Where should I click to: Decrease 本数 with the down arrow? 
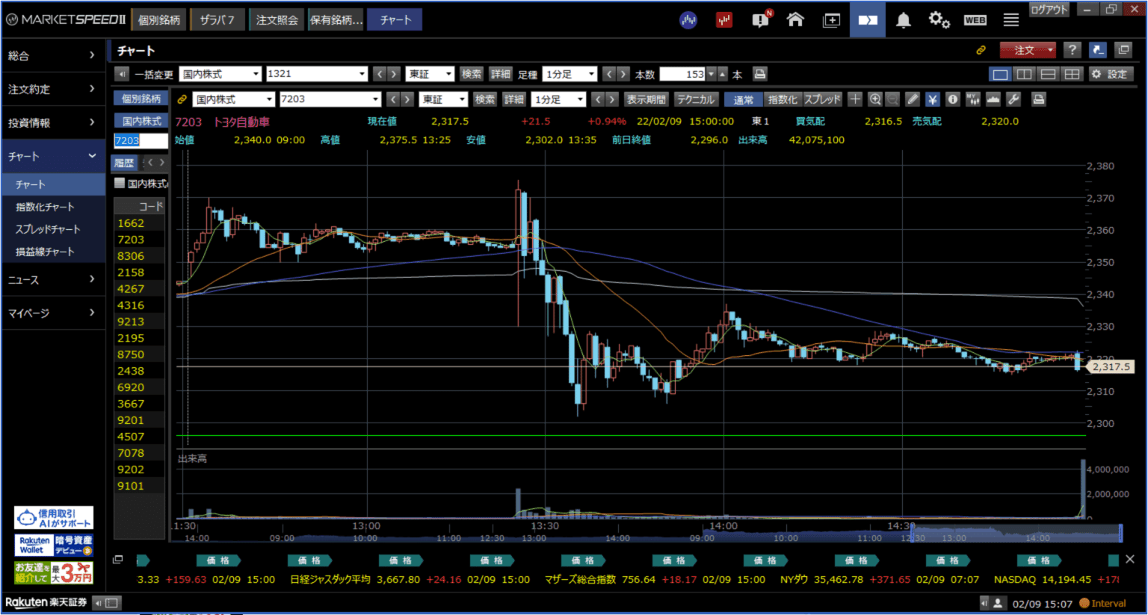712,74
